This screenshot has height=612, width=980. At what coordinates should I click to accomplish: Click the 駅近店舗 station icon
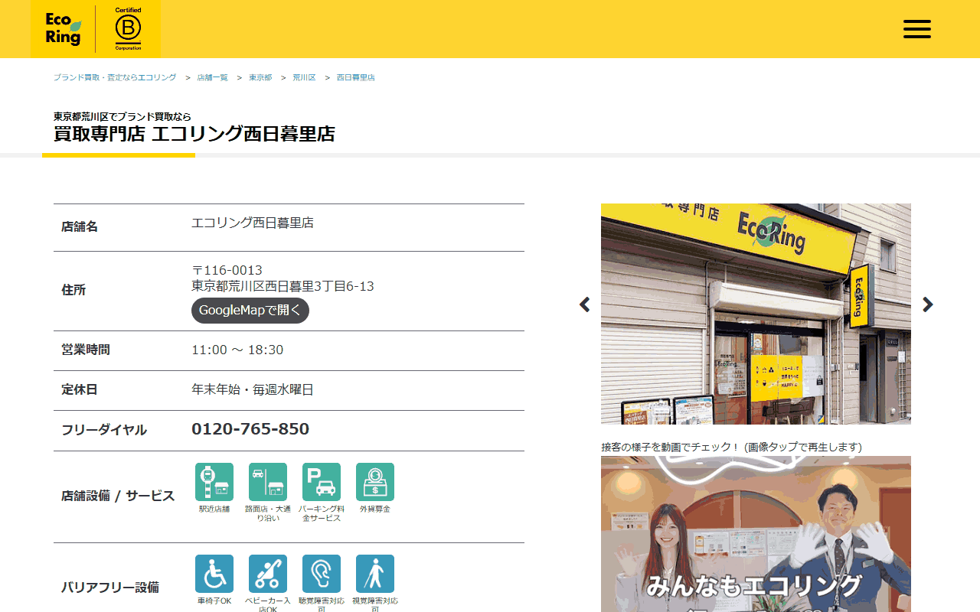[x=214, y=482]
